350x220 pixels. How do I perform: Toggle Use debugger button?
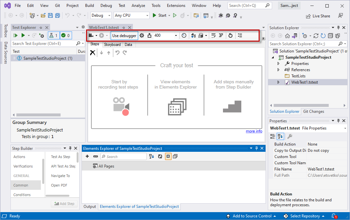click(x=124, y=35)
